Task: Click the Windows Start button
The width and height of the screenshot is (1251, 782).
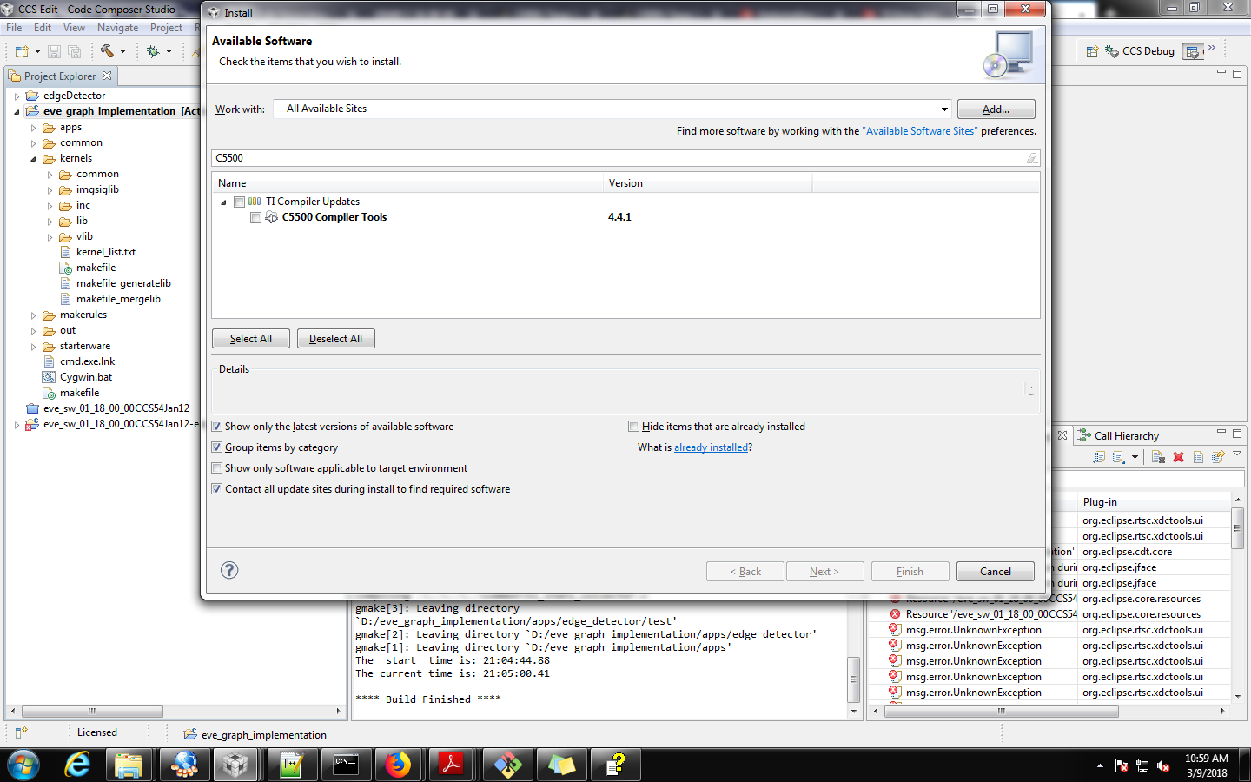Action: pyautogui.click(x=23, y=765)
